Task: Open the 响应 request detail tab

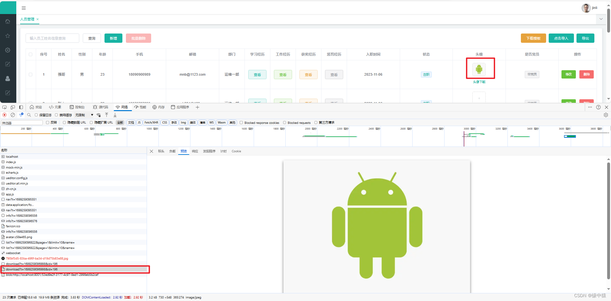Action: coord(195,151)
